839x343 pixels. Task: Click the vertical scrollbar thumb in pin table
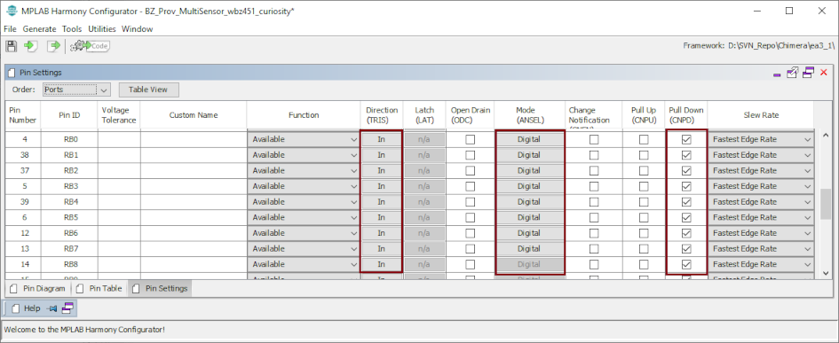pos(826,203)
